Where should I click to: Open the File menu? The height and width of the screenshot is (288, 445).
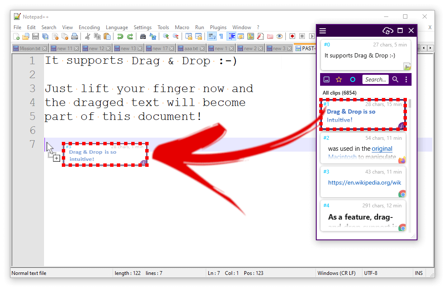tap(17, 27)
